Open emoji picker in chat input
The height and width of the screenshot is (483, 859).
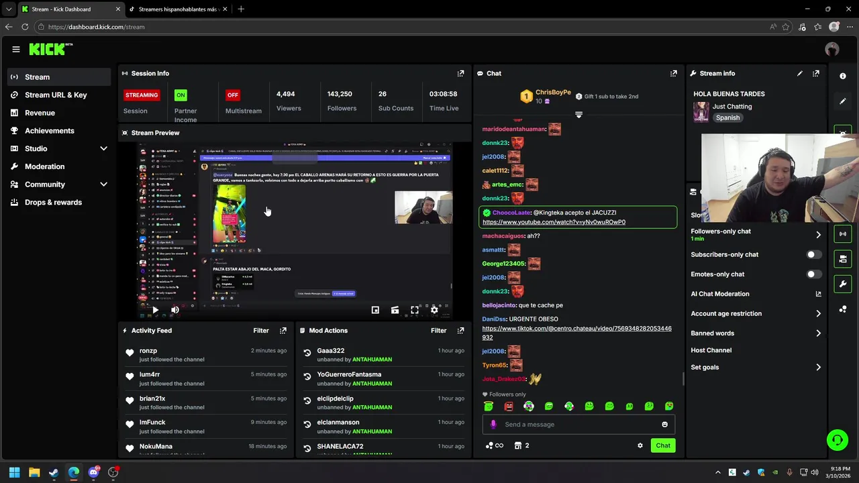point(665,424)
